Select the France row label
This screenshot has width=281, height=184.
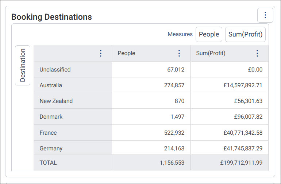pyautogui.click(x=48, y=133)
